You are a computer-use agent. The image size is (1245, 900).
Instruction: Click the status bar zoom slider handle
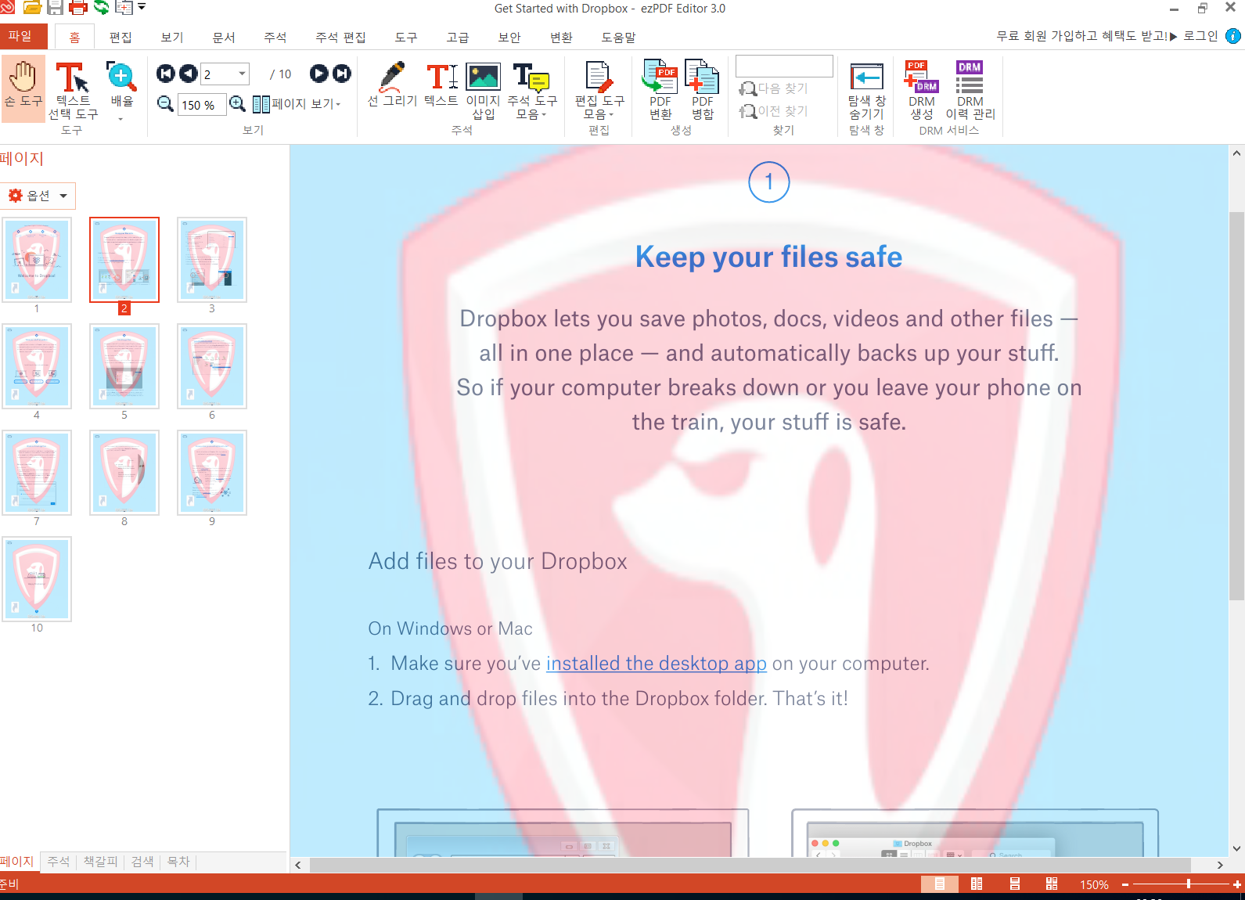click(x=1188, y=884)
